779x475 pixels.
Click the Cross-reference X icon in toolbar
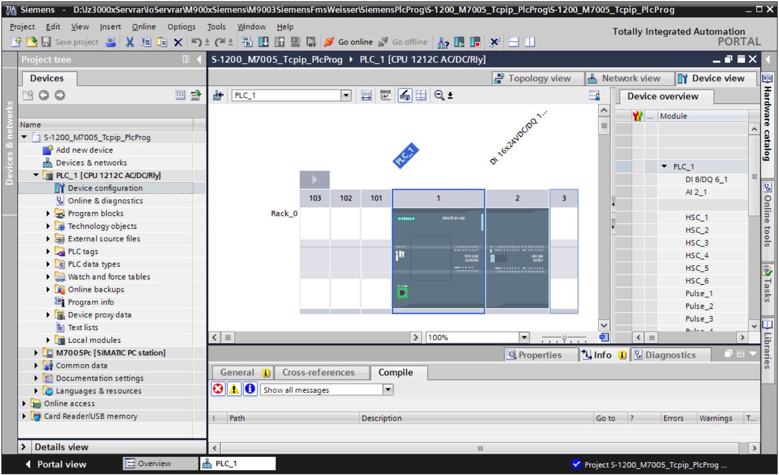[494, 42]
